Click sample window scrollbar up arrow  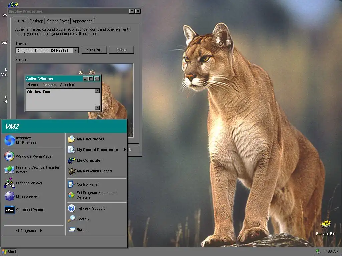point(97,91)
